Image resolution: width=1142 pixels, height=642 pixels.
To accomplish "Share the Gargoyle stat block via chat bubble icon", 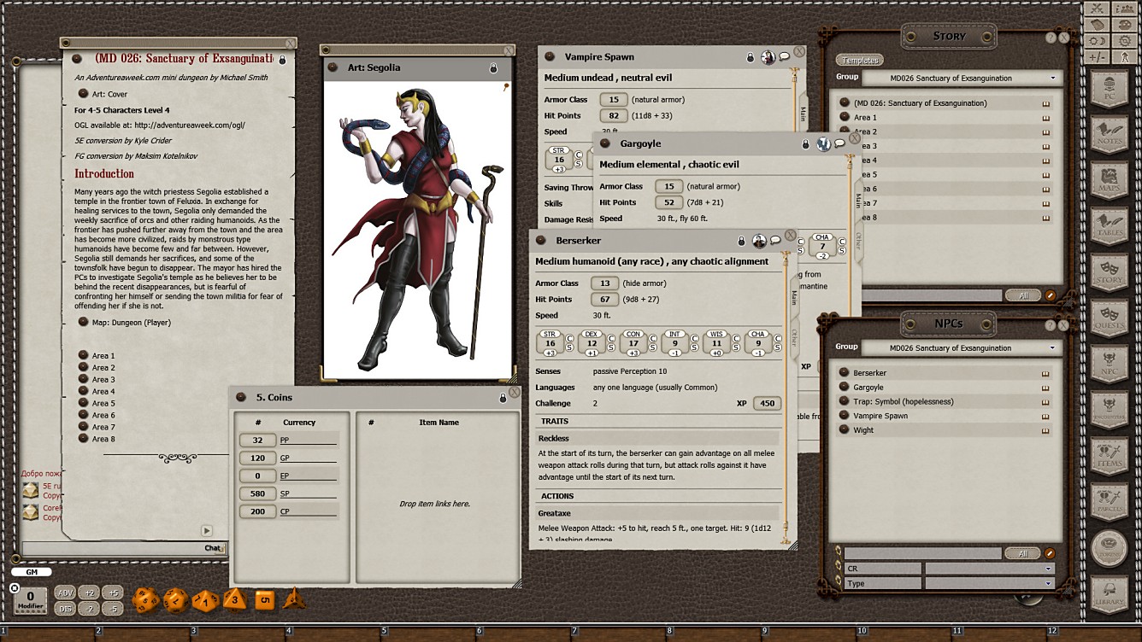I will (x=841, y=144).
